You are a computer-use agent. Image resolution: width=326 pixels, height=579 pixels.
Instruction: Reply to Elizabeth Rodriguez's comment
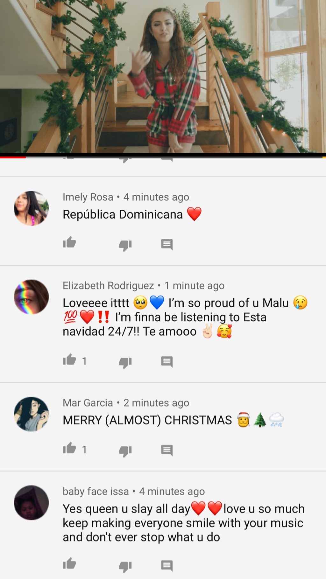(x=167, y=362)
